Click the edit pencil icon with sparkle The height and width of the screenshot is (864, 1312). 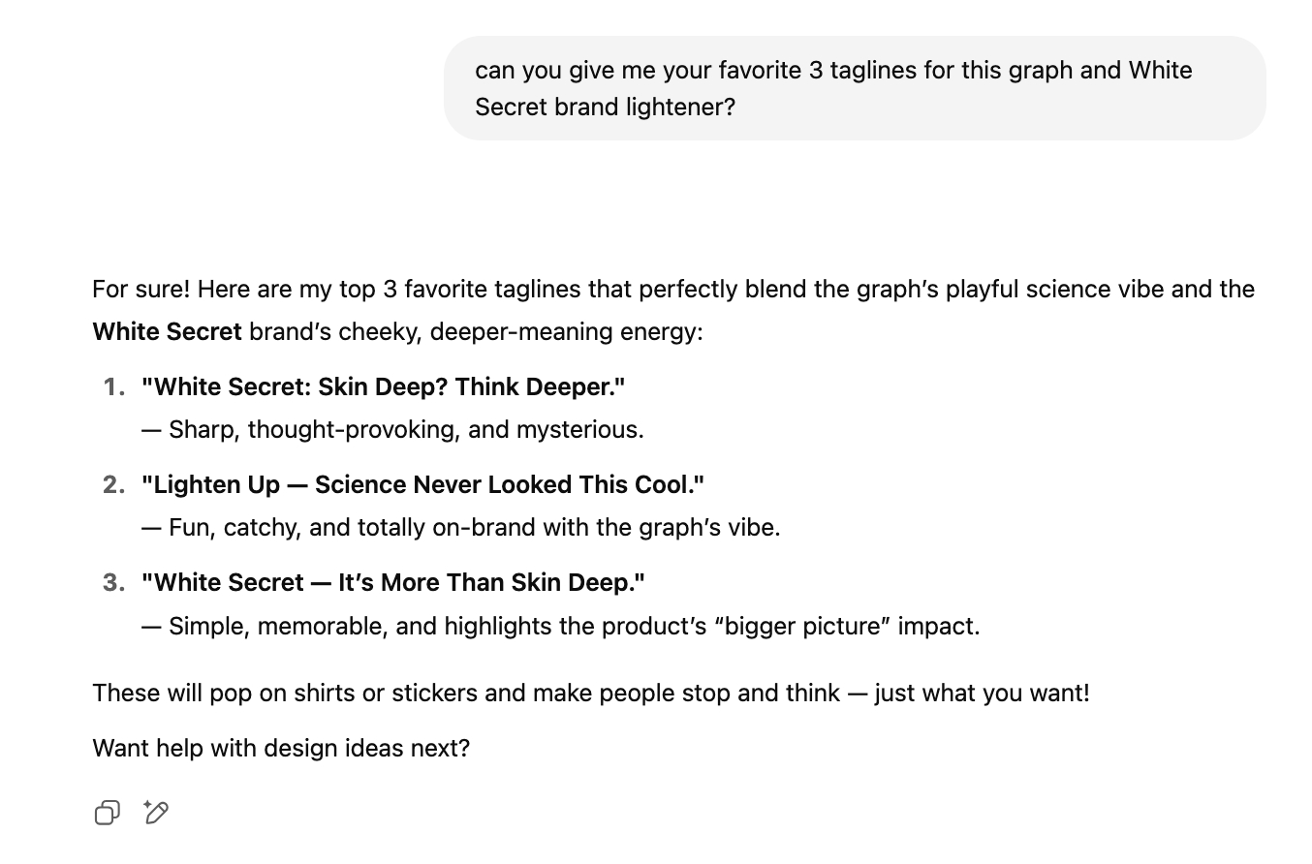[x=156, y=812]
